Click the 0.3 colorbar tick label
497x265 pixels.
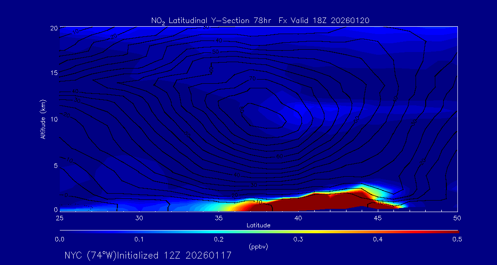pyautogui.click(x=298, y=239)
